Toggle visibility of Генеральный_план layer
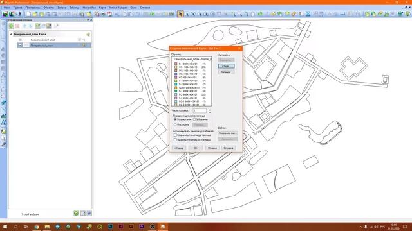Image resolution: width=412 pixels, height=231 pixels. coord(20,46)
